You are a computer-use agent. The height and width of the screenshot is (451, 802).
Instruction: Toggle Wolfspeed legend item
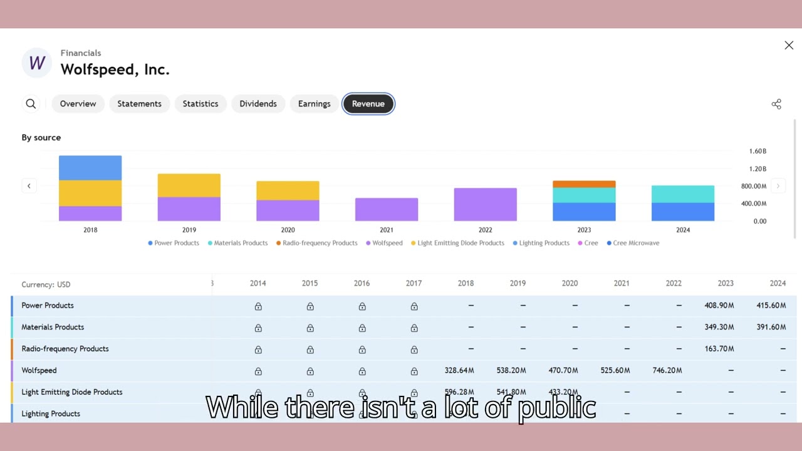point(384,243)
